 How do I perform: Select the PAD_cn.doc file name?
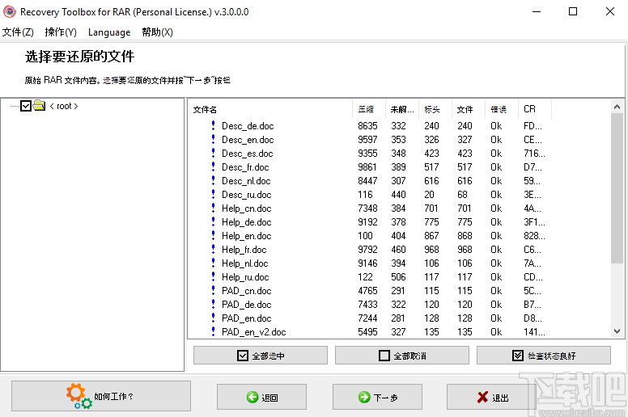point(246,291)
